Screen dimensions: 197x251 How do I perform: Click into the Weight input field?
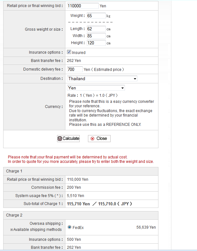(x=96, y=16)
